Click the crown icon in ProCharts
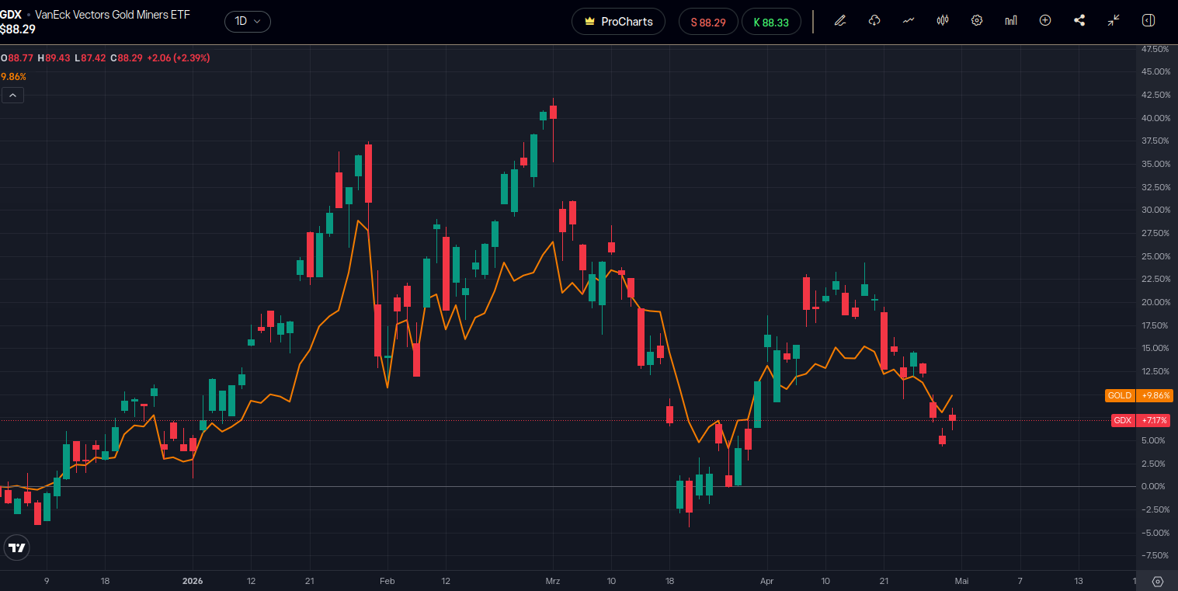The image size is (1178, 591). 590,22
